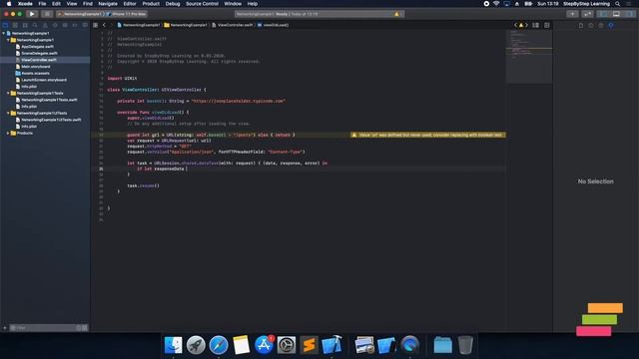Open the Symbol navigator icon
Image resolution: width=639 pixels, height=359 pixels.
(25, 25)
